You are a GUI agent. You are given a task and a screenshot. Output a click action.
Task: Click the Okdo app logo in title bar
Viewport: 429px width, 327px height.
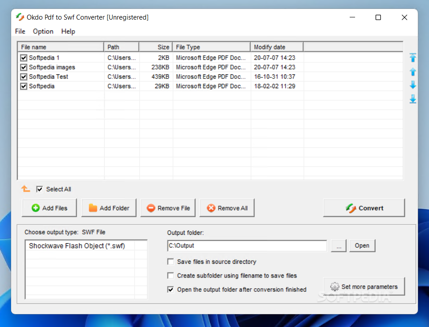20,17
